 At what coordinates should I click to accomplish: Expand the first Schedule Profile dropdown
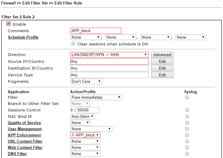click(x=86, y=37)
